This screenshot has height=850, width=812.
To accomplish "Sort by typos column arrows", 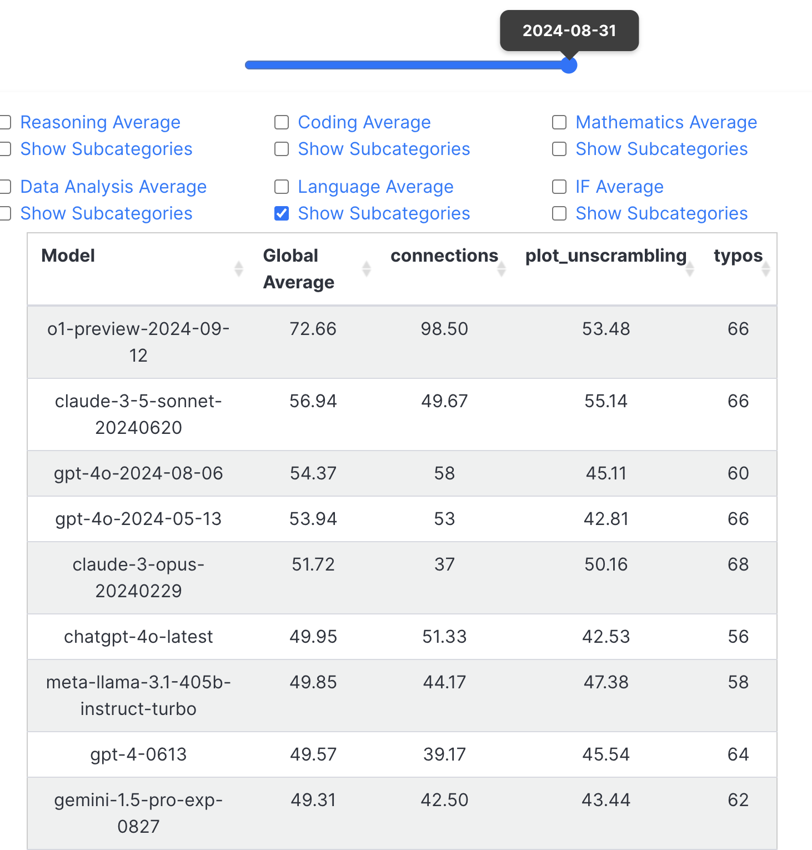I will 766,269.
